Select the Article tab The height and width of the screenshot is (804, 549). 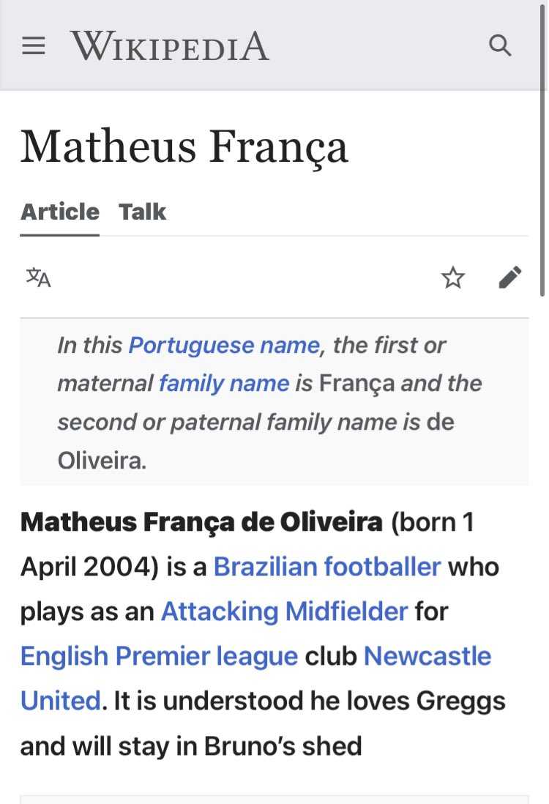60,212
